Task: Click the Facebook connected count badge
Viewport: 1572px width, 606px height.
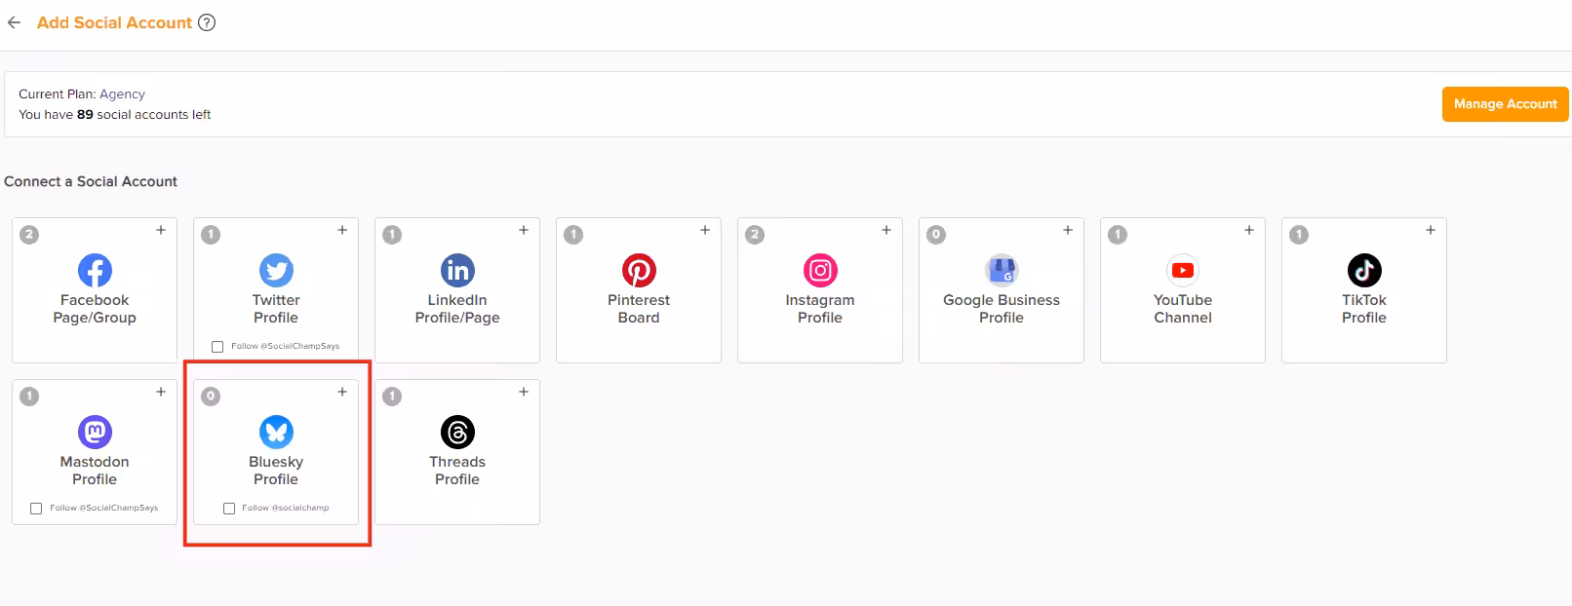Action: tap(29, 235)
